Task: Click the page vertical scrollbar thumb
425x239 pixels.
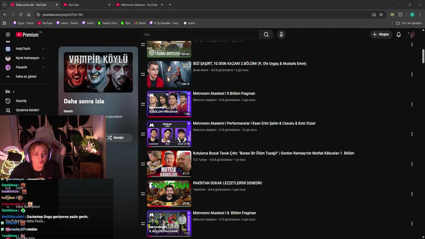Action: click(x=423, y=56)
